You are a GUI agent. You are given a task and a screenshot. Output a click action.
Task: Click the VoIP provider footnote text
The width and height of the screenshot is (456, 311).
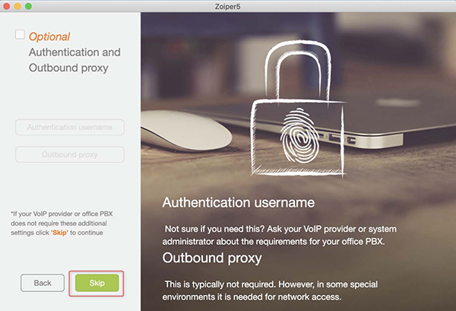[x=62, y=223]
